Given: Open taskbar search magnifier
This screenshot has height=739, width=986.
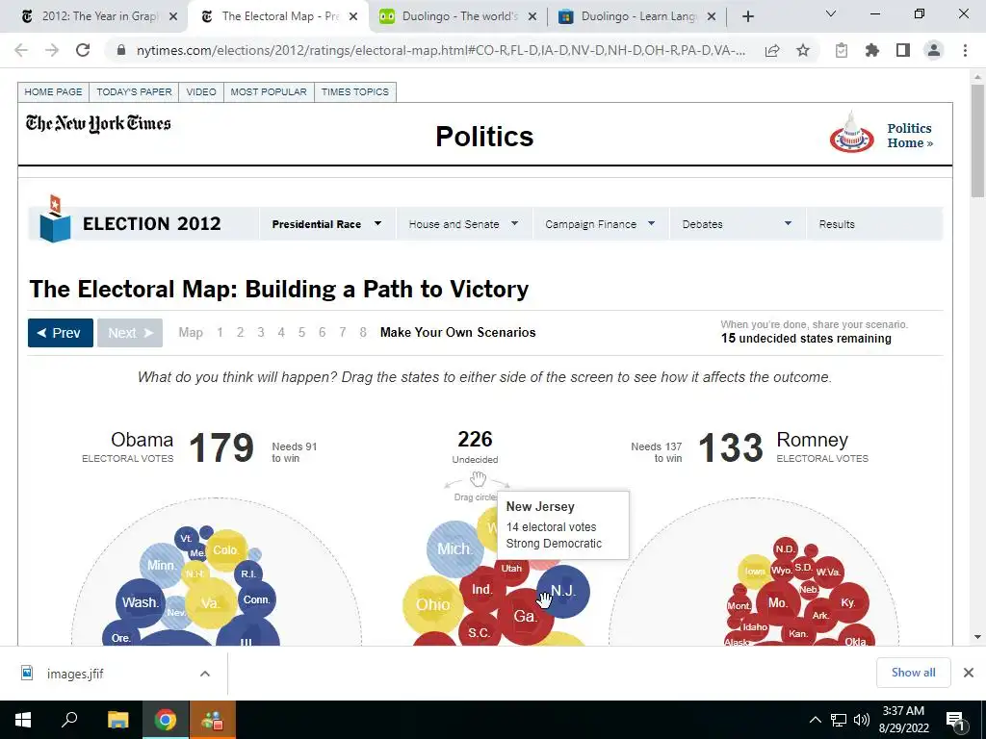Looking at the screenshot, I should pos(69,720).
